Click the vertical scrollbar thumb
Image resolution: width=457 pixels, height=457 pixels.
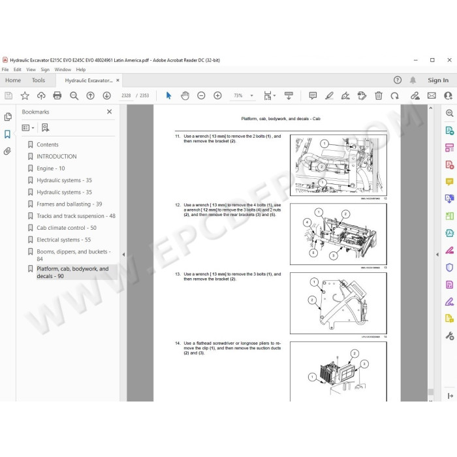(431, 392)
